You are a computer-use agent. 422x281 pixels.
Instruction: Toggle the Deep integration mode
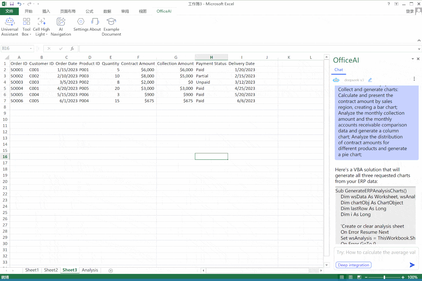(353, 265)
